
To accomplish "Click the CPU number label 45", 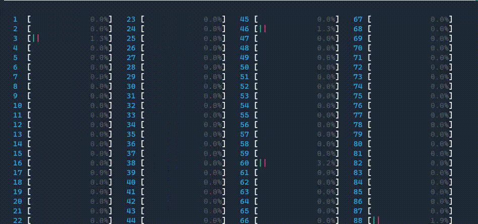I will coord(245,19).
